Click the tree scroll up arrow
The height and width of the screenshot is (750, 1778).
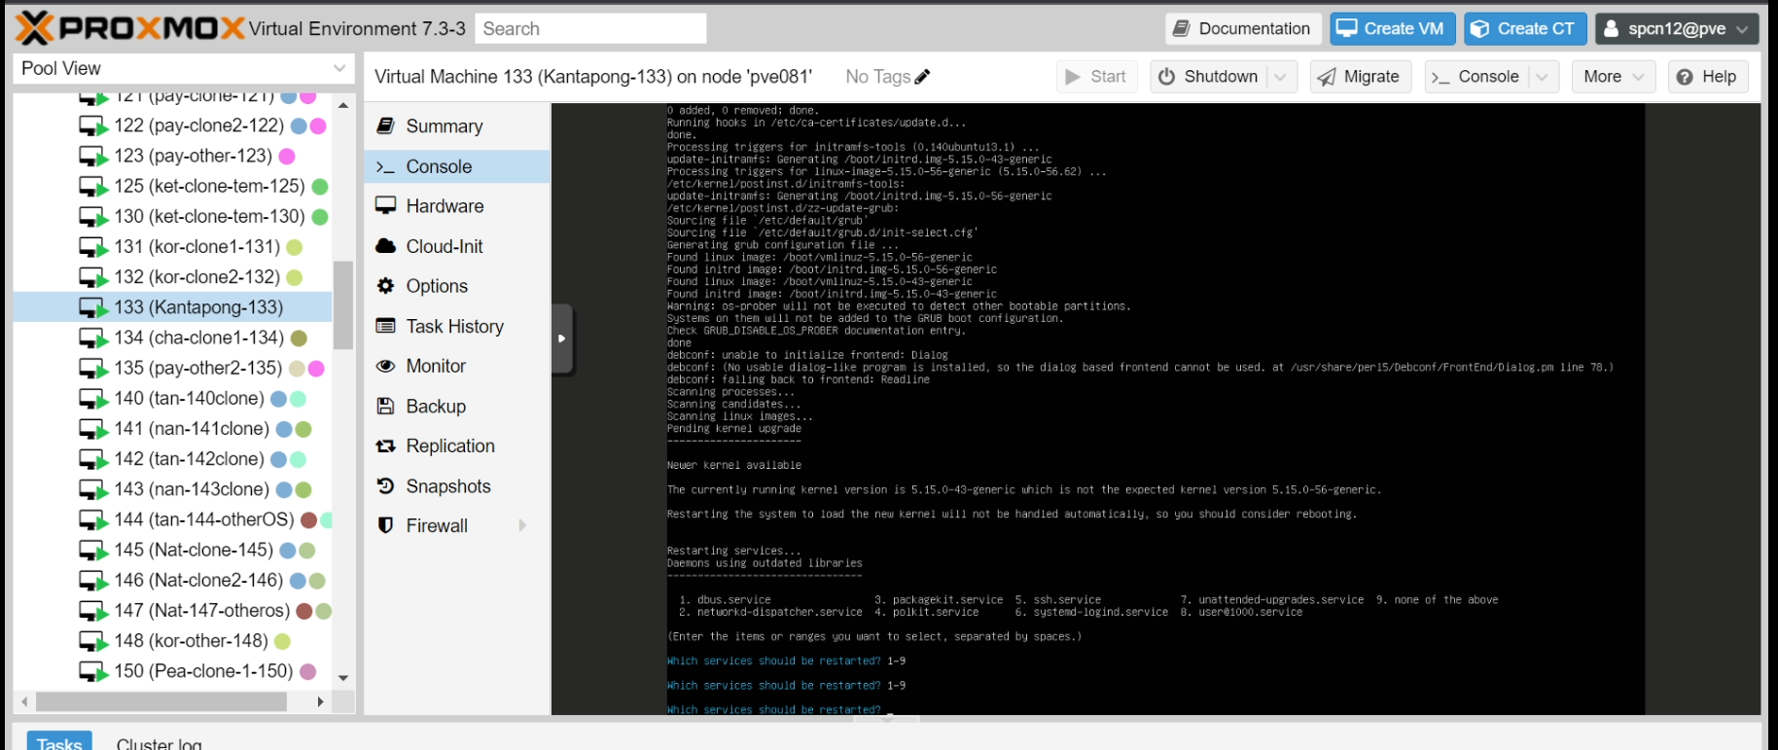[x=343, y=104]
